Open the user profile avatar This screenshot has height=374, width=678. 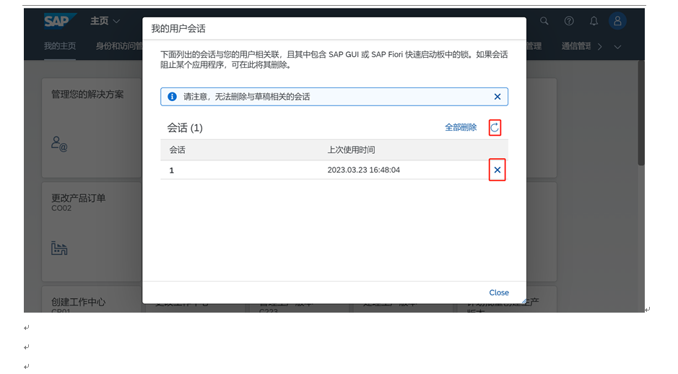pos(617,21)
